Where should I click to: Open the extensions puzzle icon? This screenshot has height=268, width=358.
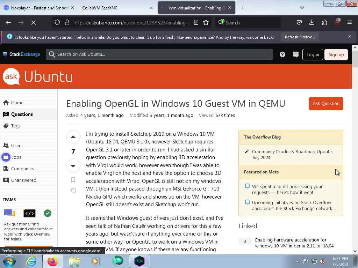(x=324, y=23)
